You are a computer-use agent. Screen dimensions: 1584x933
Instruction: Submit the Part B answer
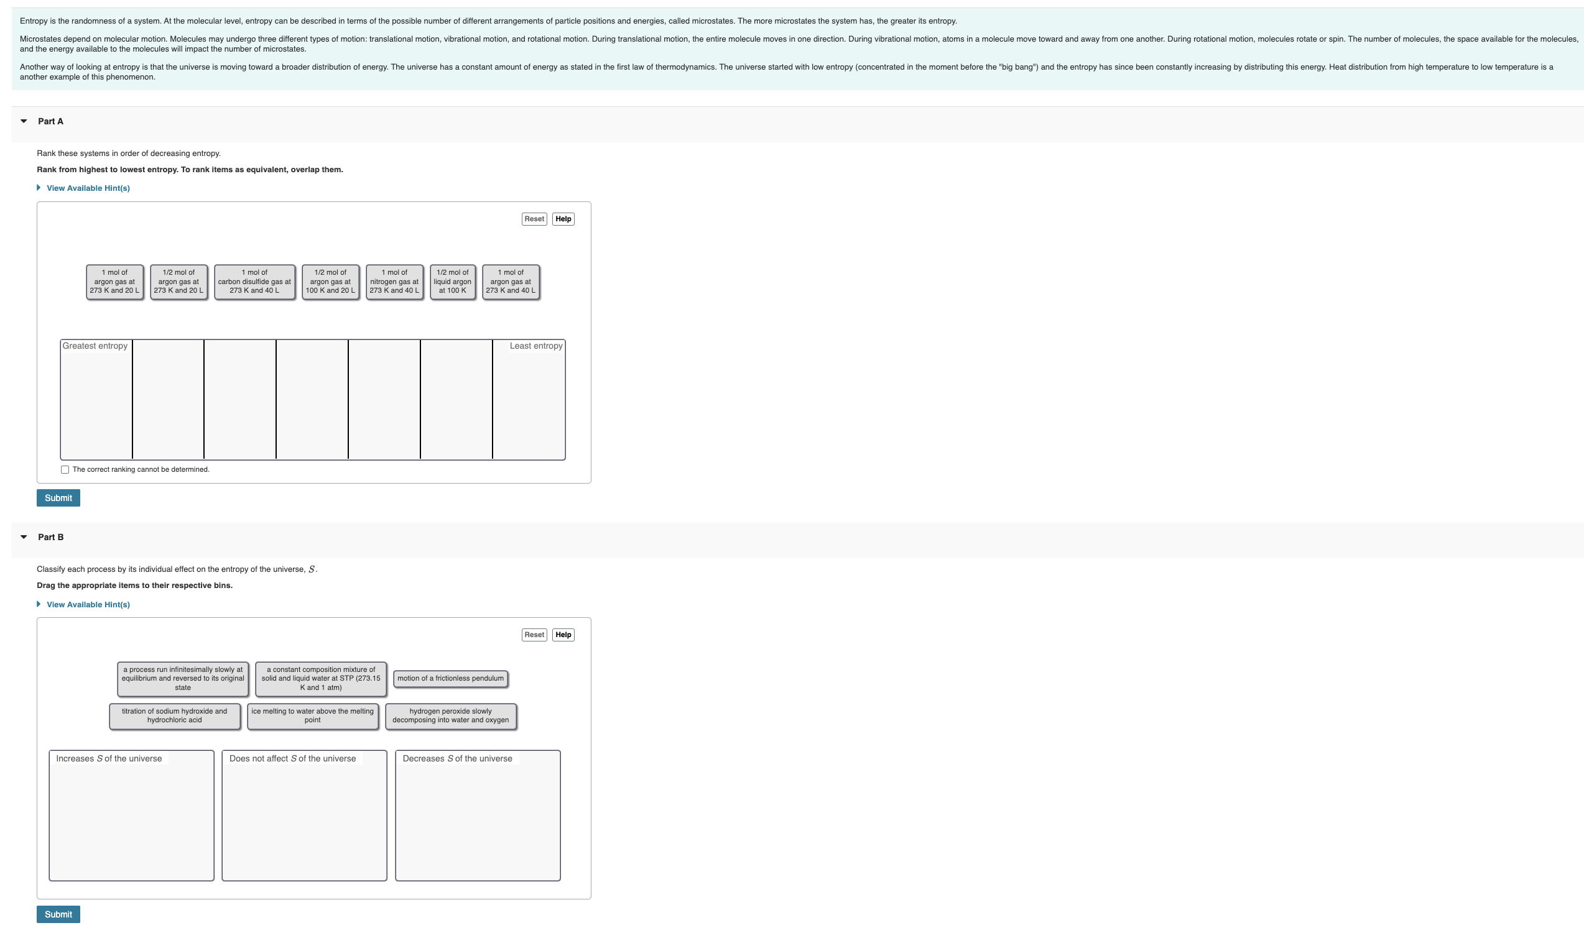58,914
